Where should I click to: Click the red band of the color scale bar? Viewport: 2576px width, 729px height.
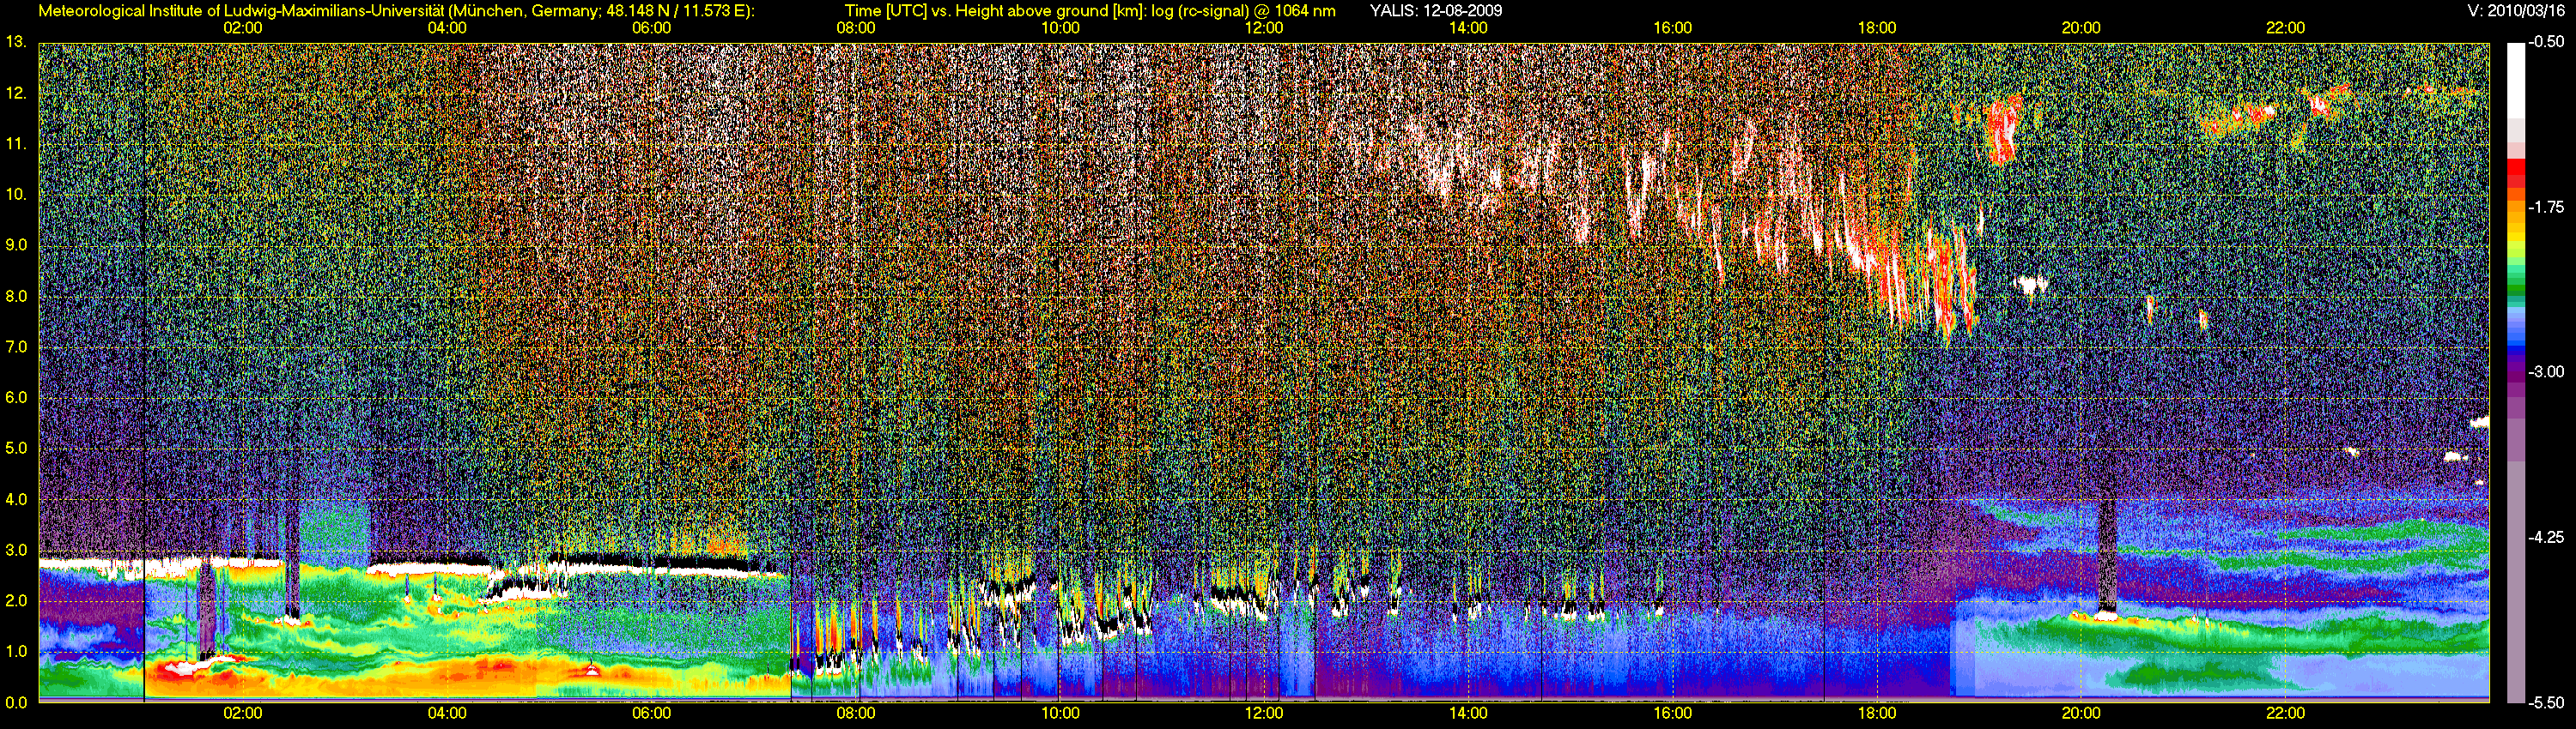coord(2515,174)
